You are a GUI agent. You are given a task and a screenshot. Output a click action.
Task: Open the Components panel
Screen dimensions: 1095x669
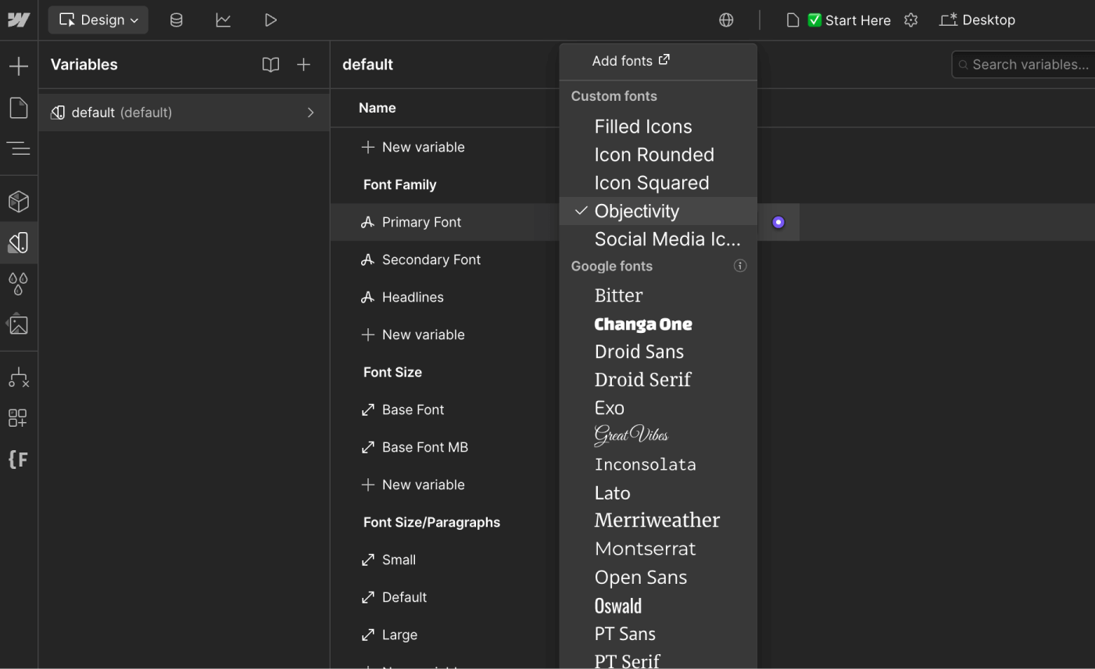point(19,201)
